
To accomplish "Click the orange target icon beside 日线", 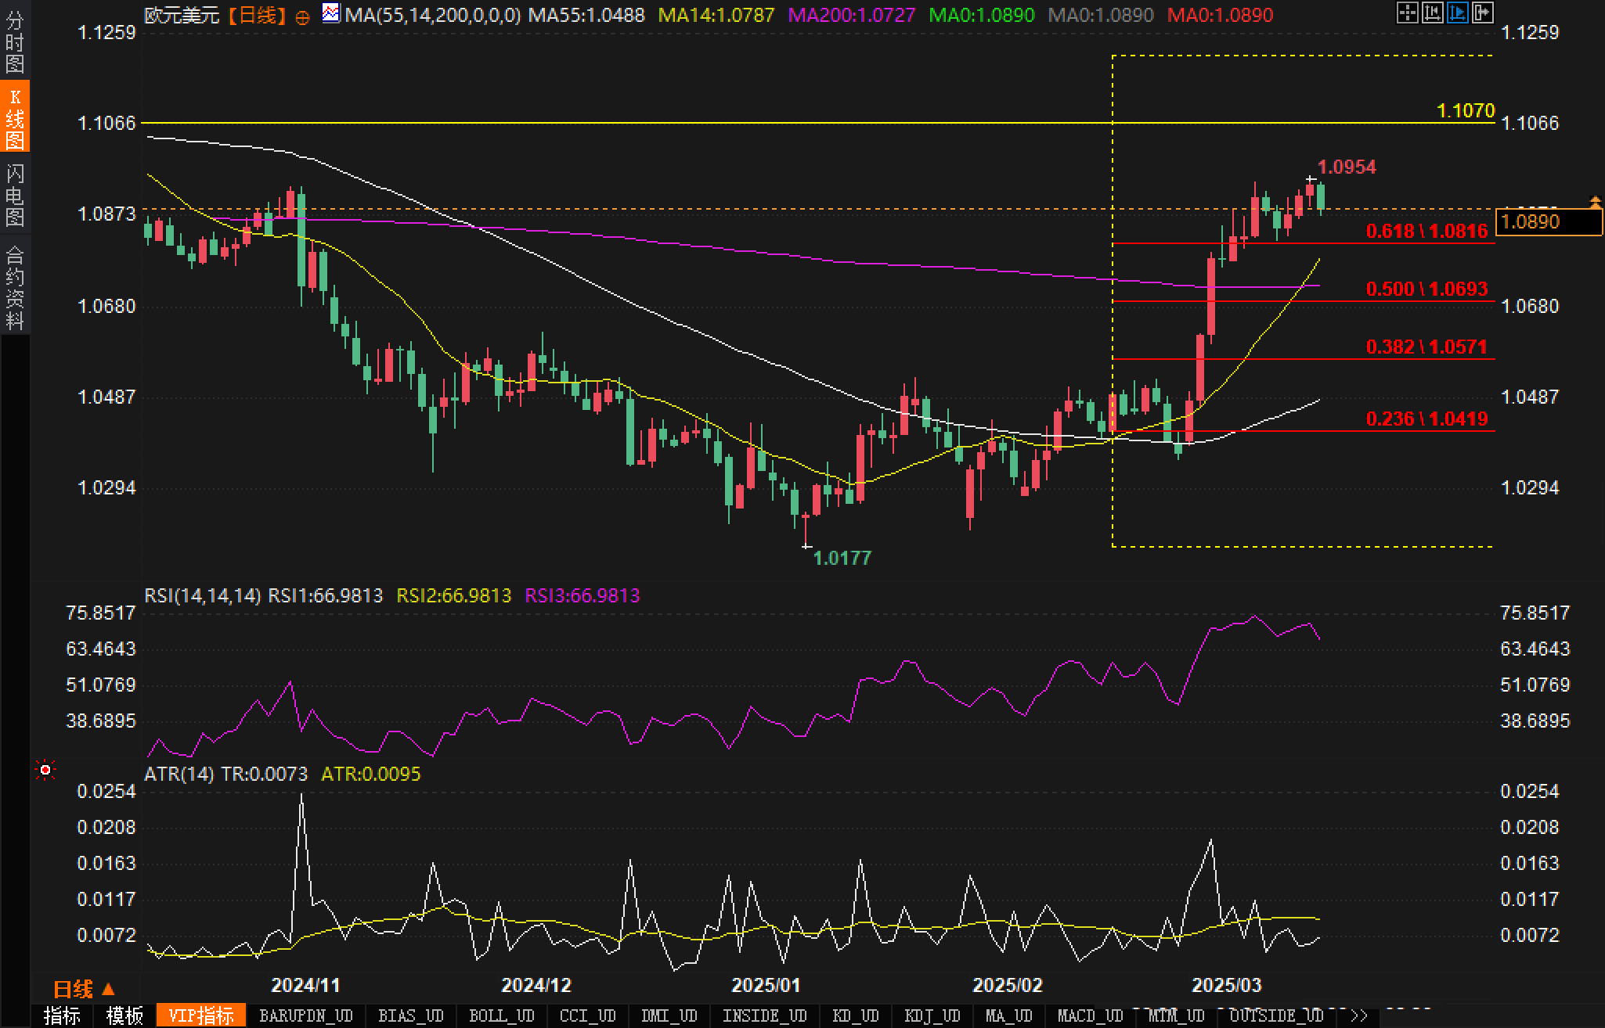I will tap(302, 17).
